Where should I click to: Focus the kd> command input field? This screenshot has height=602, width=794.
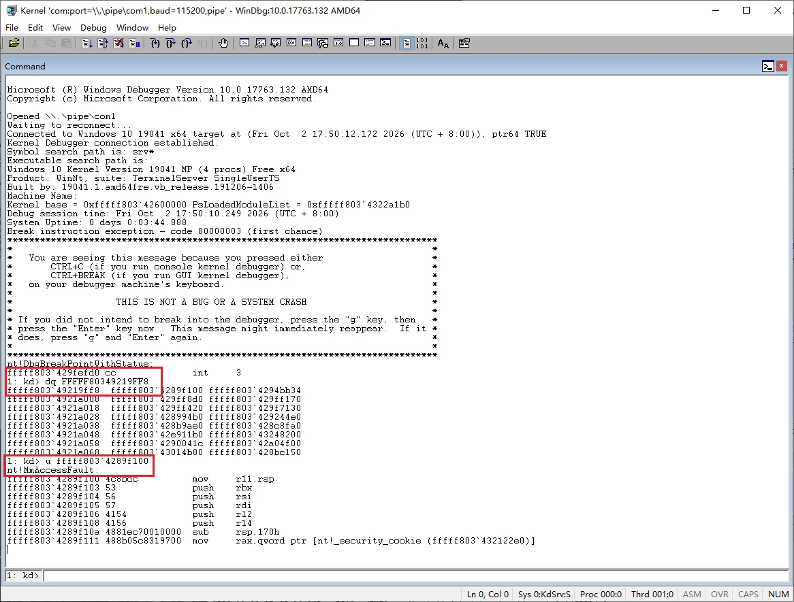coord(416,575)
